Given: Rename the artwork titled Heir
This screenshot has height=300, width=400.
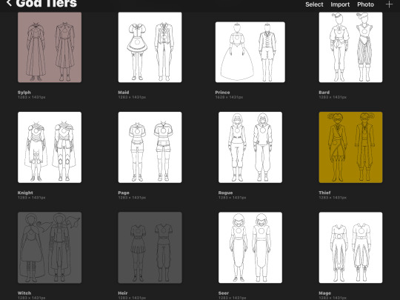Looking at the screenshot, I should (x=123, y=293).
